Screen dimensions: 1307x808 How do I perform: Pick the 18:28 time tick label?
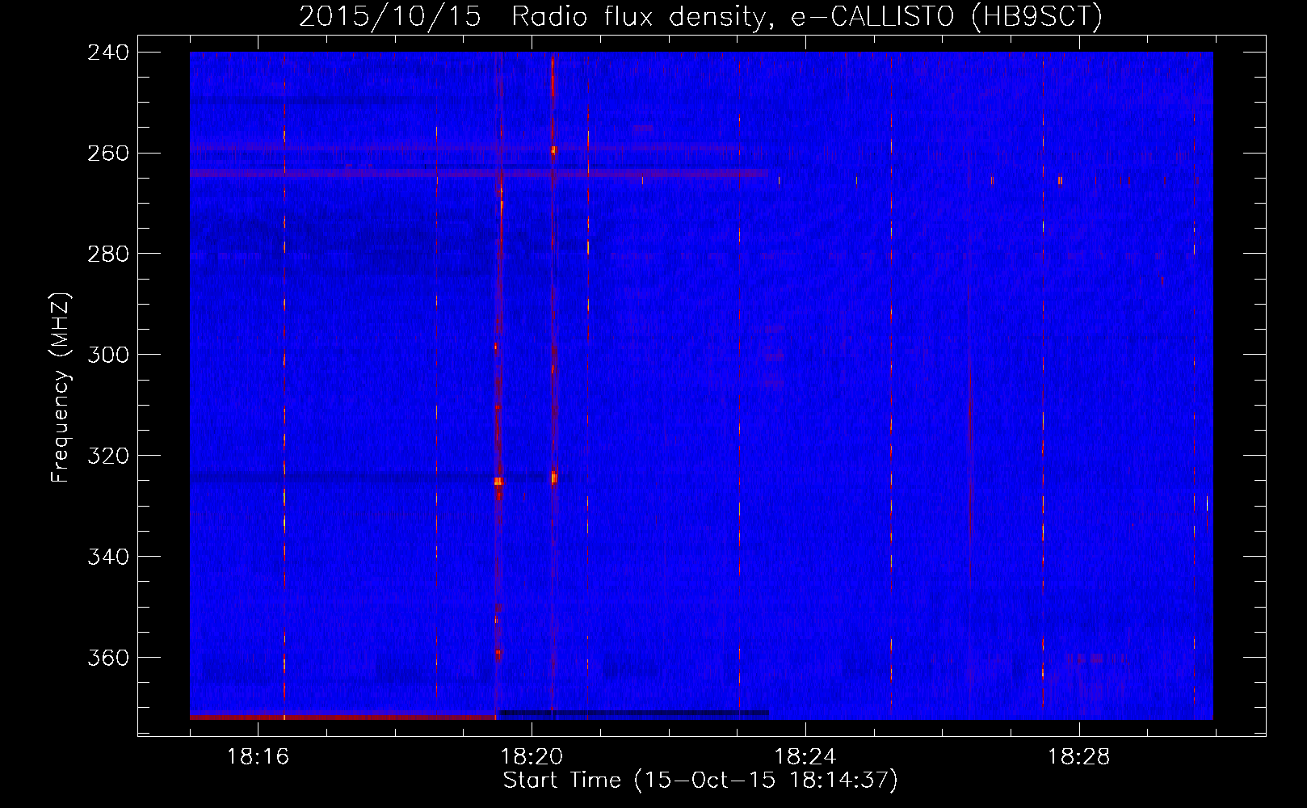coord(1079,756)
